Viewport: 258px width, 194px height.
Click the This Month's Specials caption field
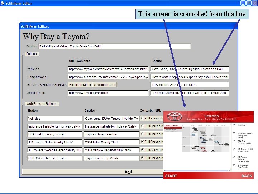190,85
